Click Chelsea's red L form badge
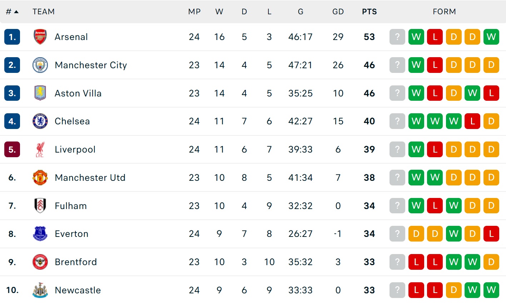Image resolution: width=506 pixels, height=303 pixels. [x=472, y=121]
